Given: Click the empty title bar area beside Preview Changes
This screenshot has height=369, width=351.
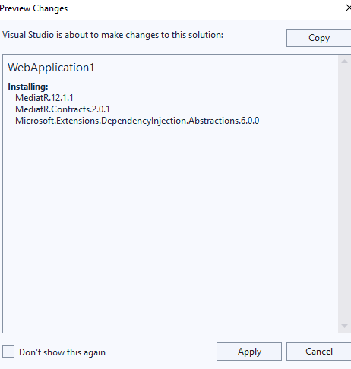Looking at the screenshot, I should pos(203,8).
